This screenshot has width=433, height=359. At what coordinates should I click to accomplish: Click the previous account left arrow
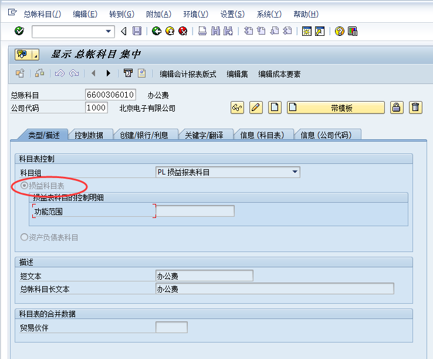pyautogui.click(x=93, y=73)
